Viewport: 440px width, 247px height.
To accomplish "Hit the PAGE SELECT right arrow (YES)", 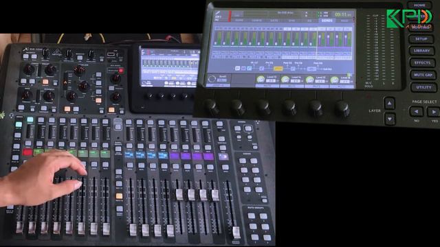I will tap(434, 113).
